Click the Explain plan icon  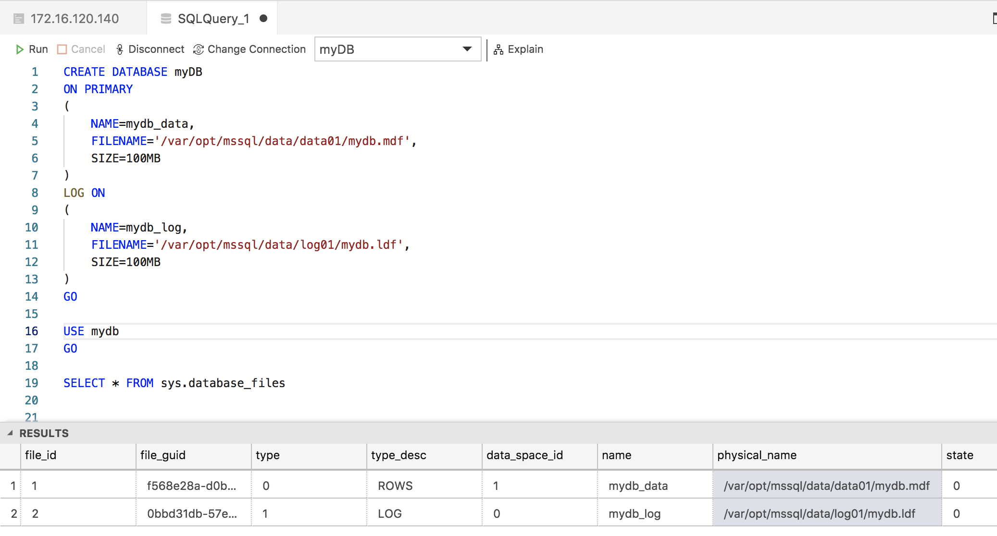pos(499,49)
